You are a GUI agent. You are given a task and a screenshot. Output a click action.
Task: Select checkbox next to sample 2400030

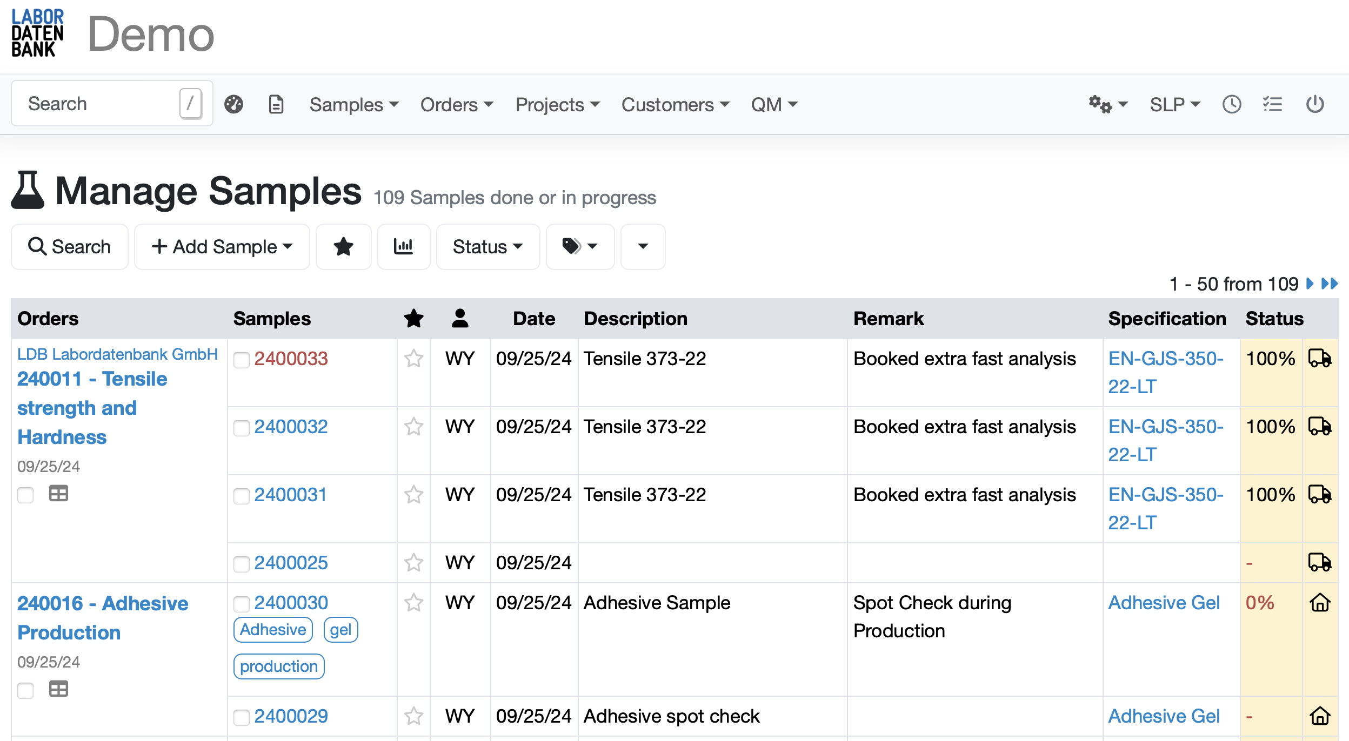[241, 604]
